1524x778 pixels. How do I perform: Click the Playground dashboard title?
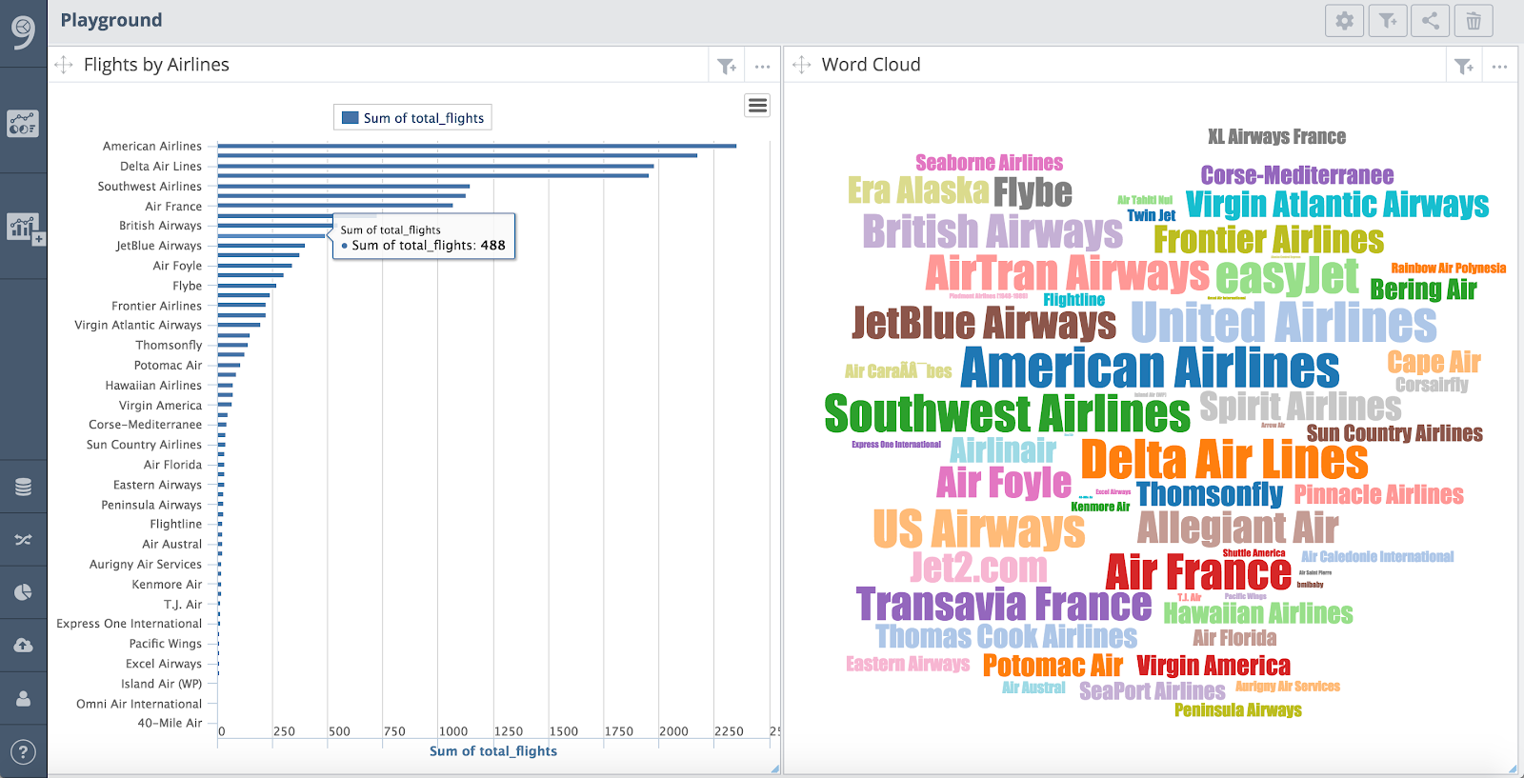click(x=111, y=20)
